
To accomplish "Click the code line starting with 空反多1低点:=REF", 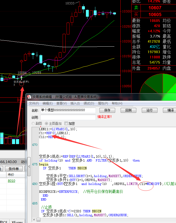I will pos(77,157).
